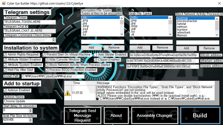
Task: Toggle Attribute System Enabled option
Action: click(x=5, y=65)
